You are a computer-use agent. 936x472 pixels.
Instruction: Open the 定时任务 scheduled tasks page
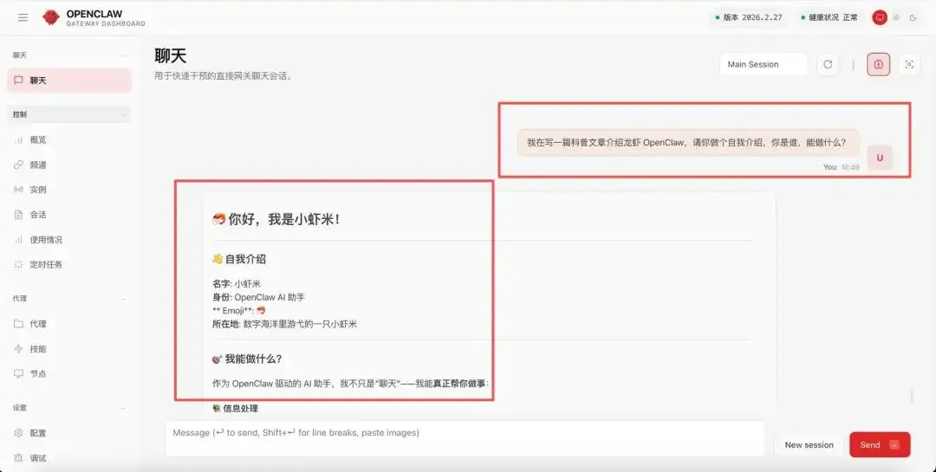(68, 264)
